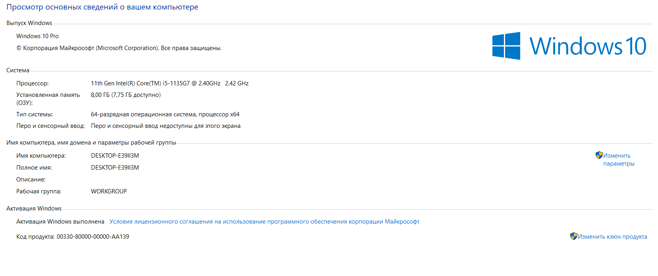This screenshot has height=276, width=658.
Task: Click the Установленная память (ОЗУ) label
Action: point(48,99)
